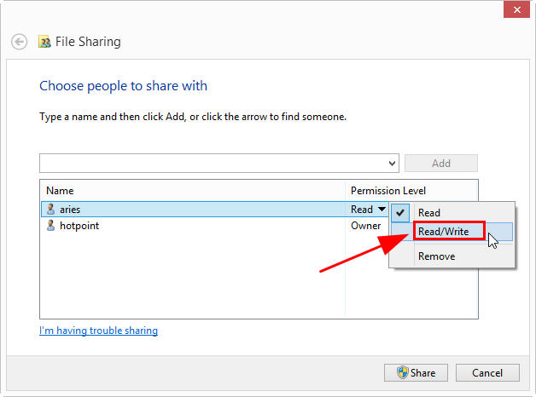Open the I'm having trouble sharing link
The image size is (536, 397).
(98, 331)
